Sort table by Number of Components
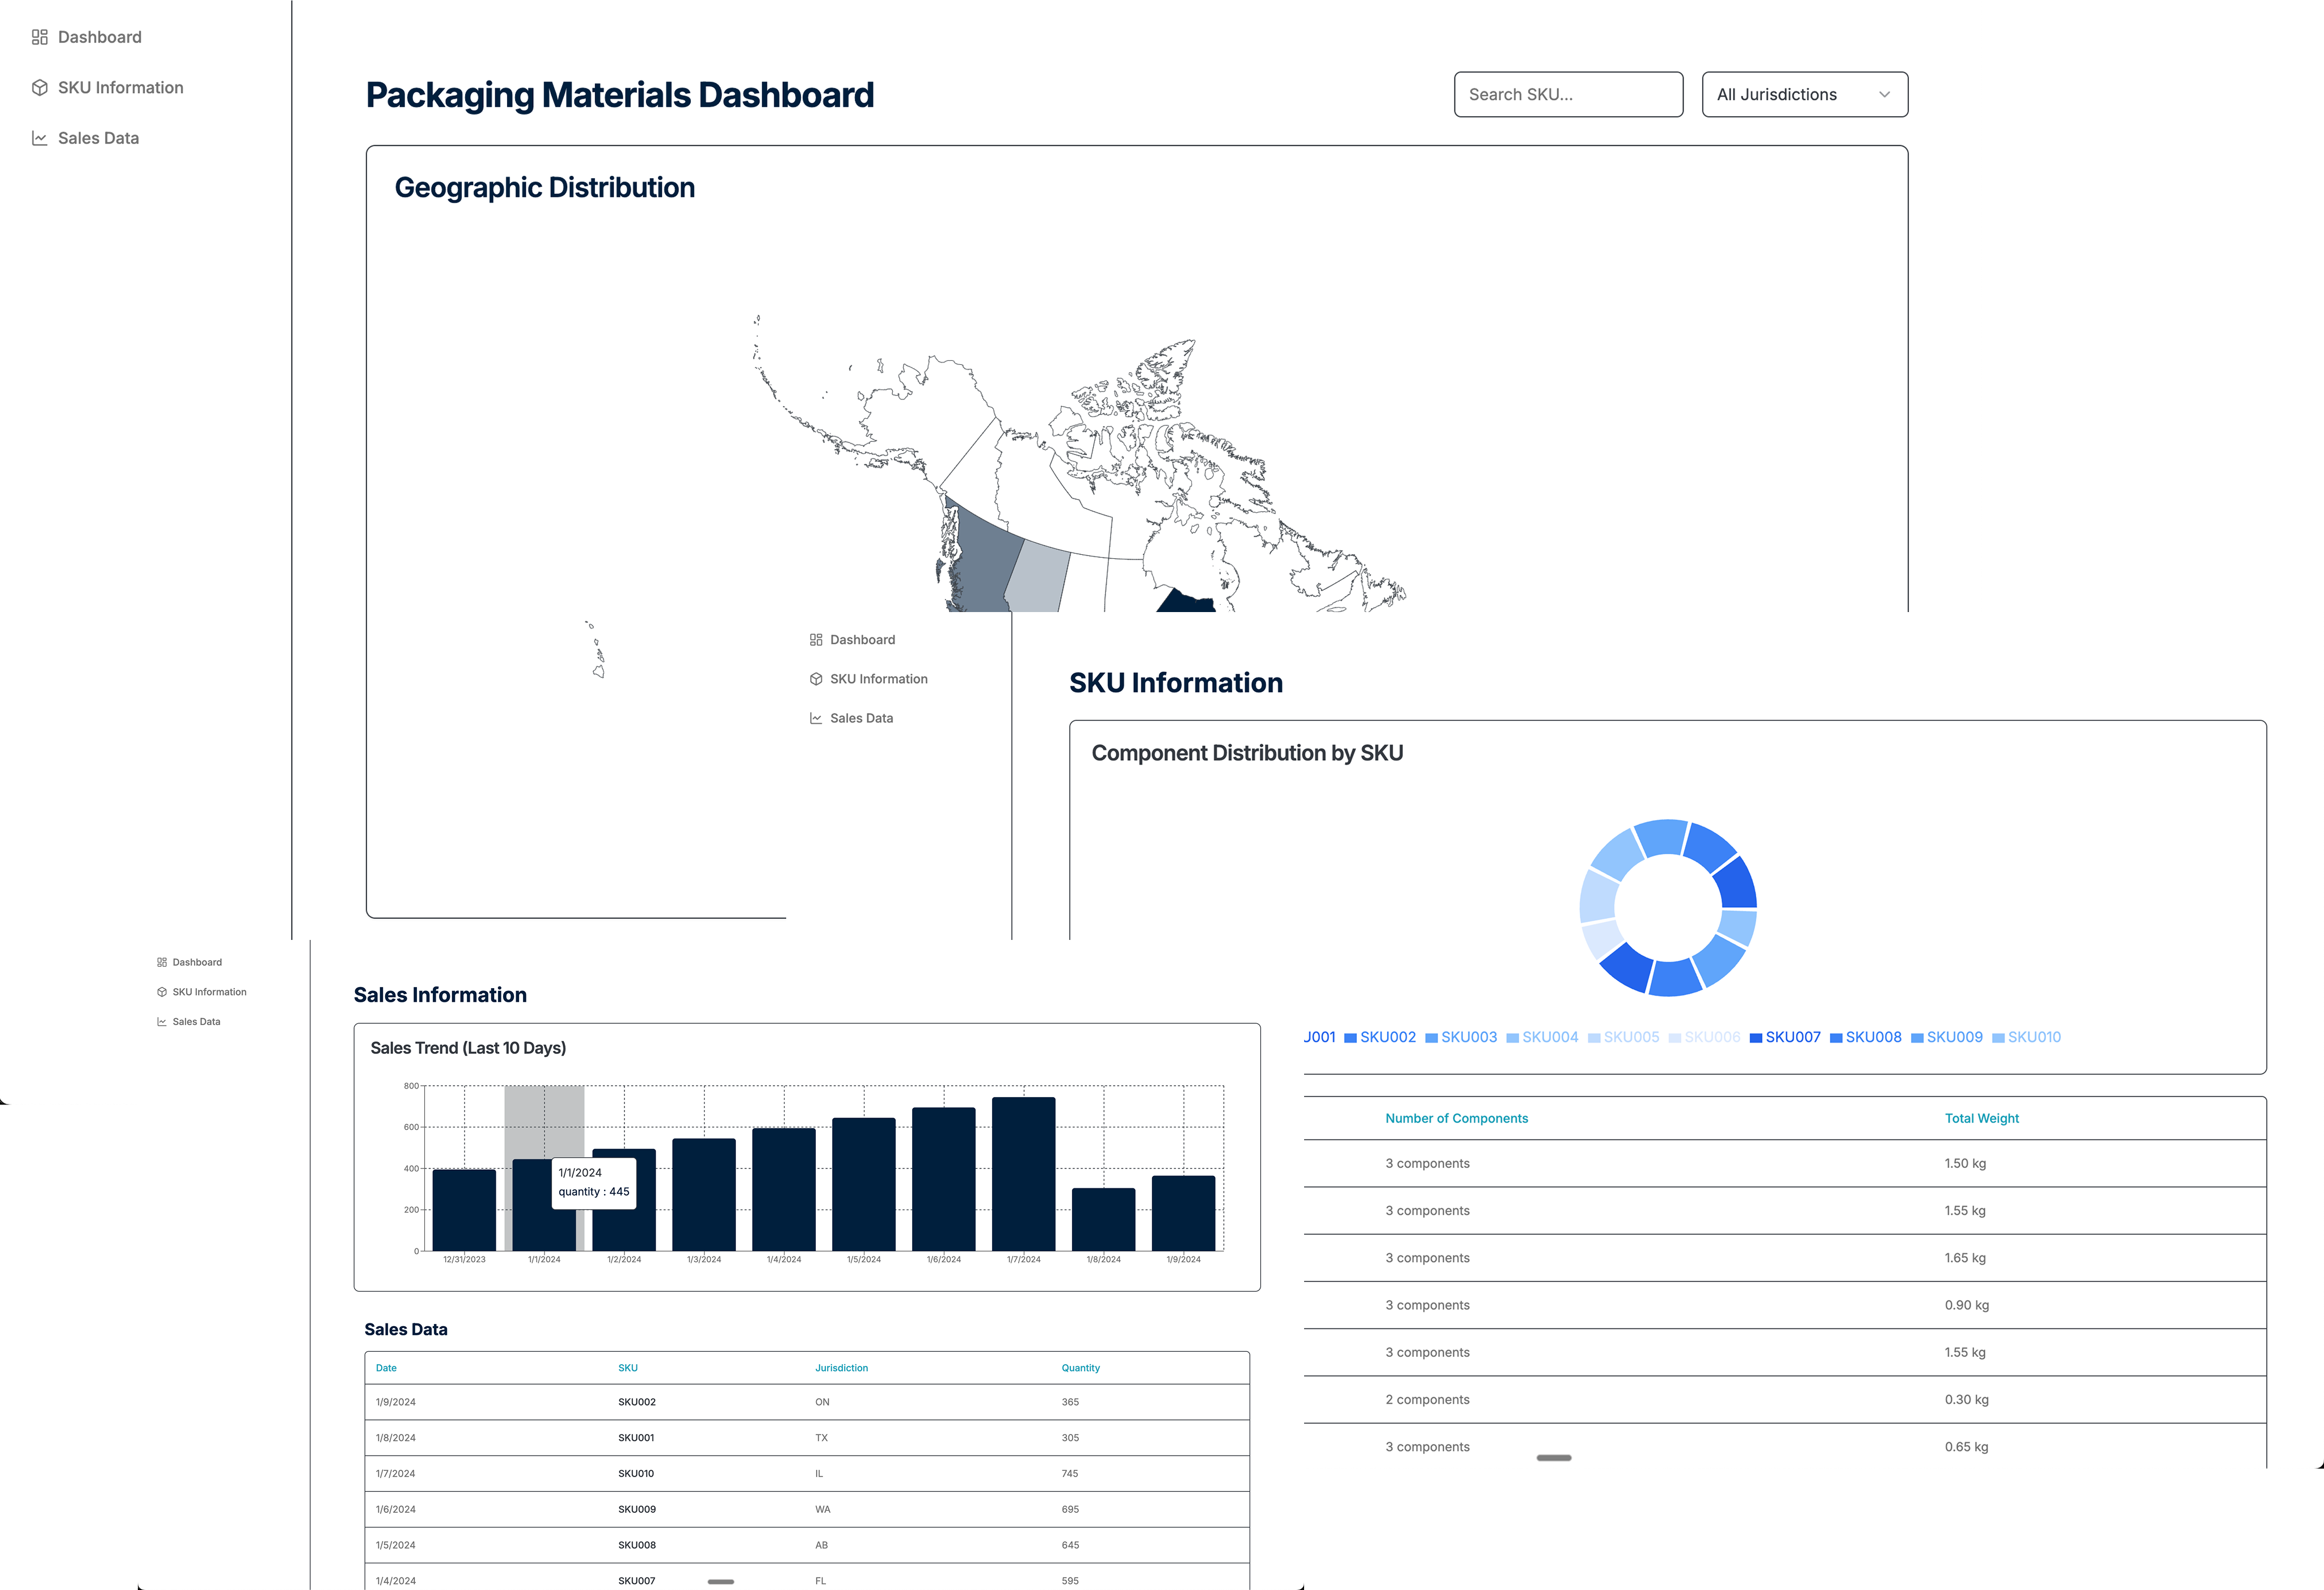Screen dimensions: 2324x1590 pyautogui.click(x=1456, y=1118)
